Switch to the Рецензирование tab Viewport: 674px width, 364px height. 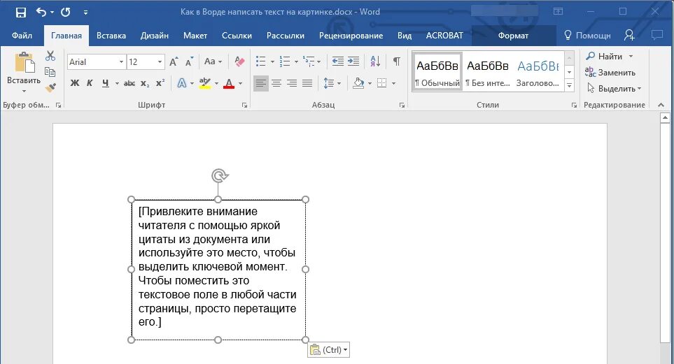pos(351,36)
